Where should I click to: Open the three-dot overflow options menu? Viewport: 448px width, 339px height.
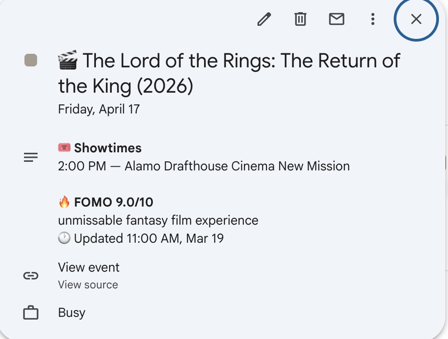372,19
